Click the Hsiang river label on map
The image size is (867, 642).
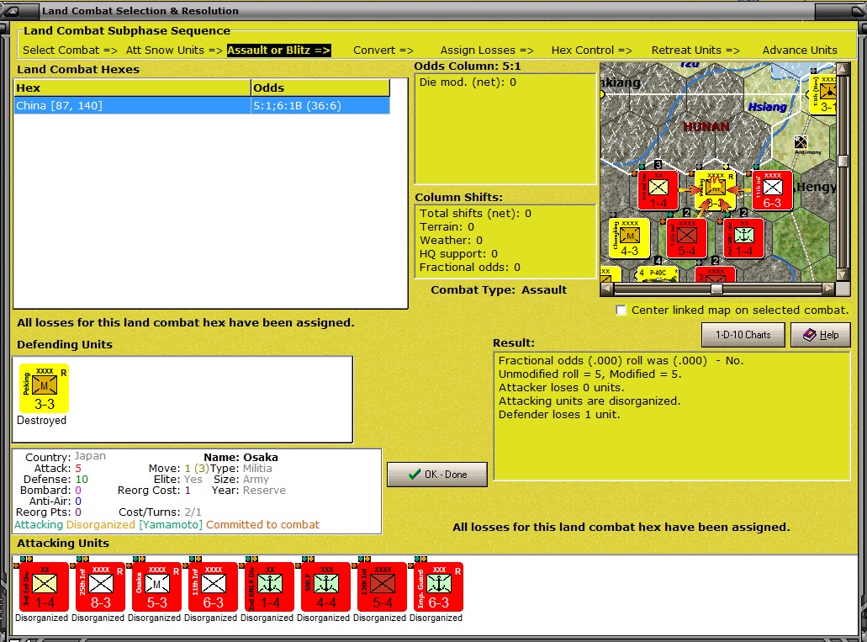[x=768, y=107]
